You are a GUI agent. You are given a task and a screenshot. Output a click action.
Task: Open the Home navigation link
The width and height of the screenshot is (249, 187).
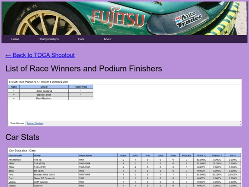click(15, 39)
